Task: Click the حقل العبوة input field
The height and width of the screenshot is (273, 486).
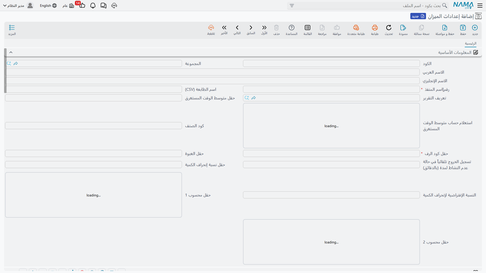Action: [93, 153]
